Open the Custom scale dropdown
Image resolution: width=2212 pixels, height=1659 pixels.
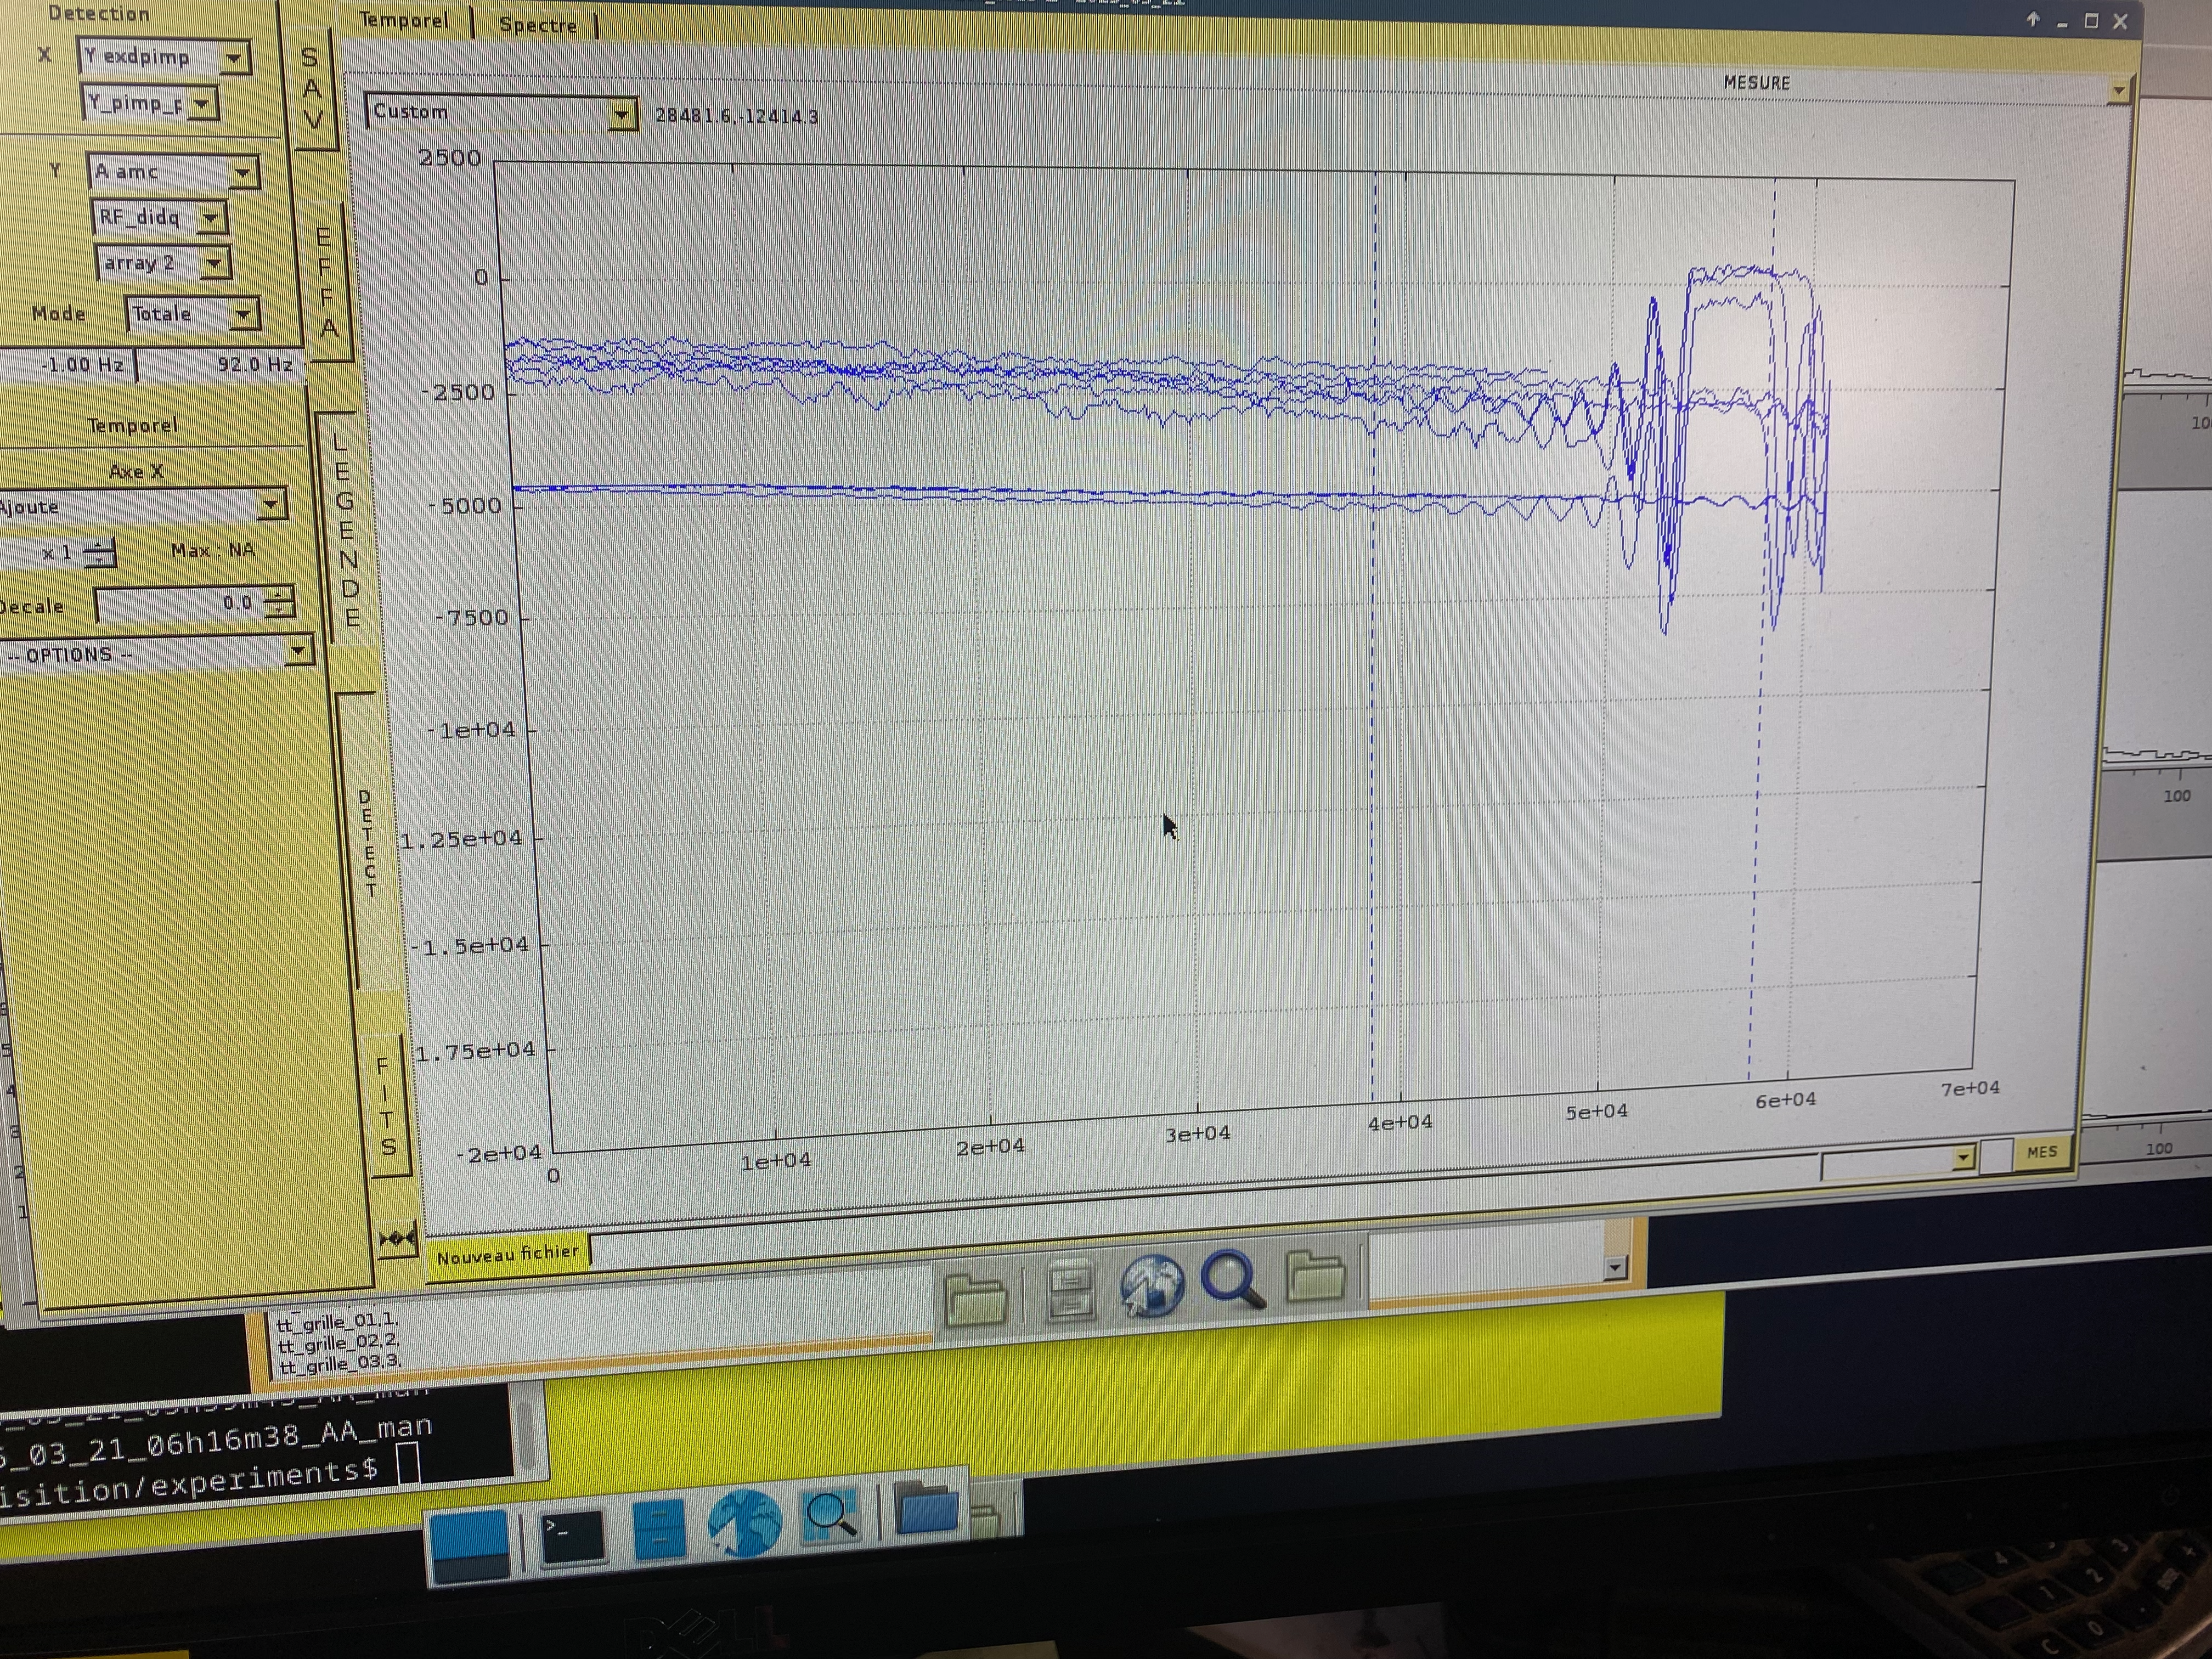coord(622,116)
